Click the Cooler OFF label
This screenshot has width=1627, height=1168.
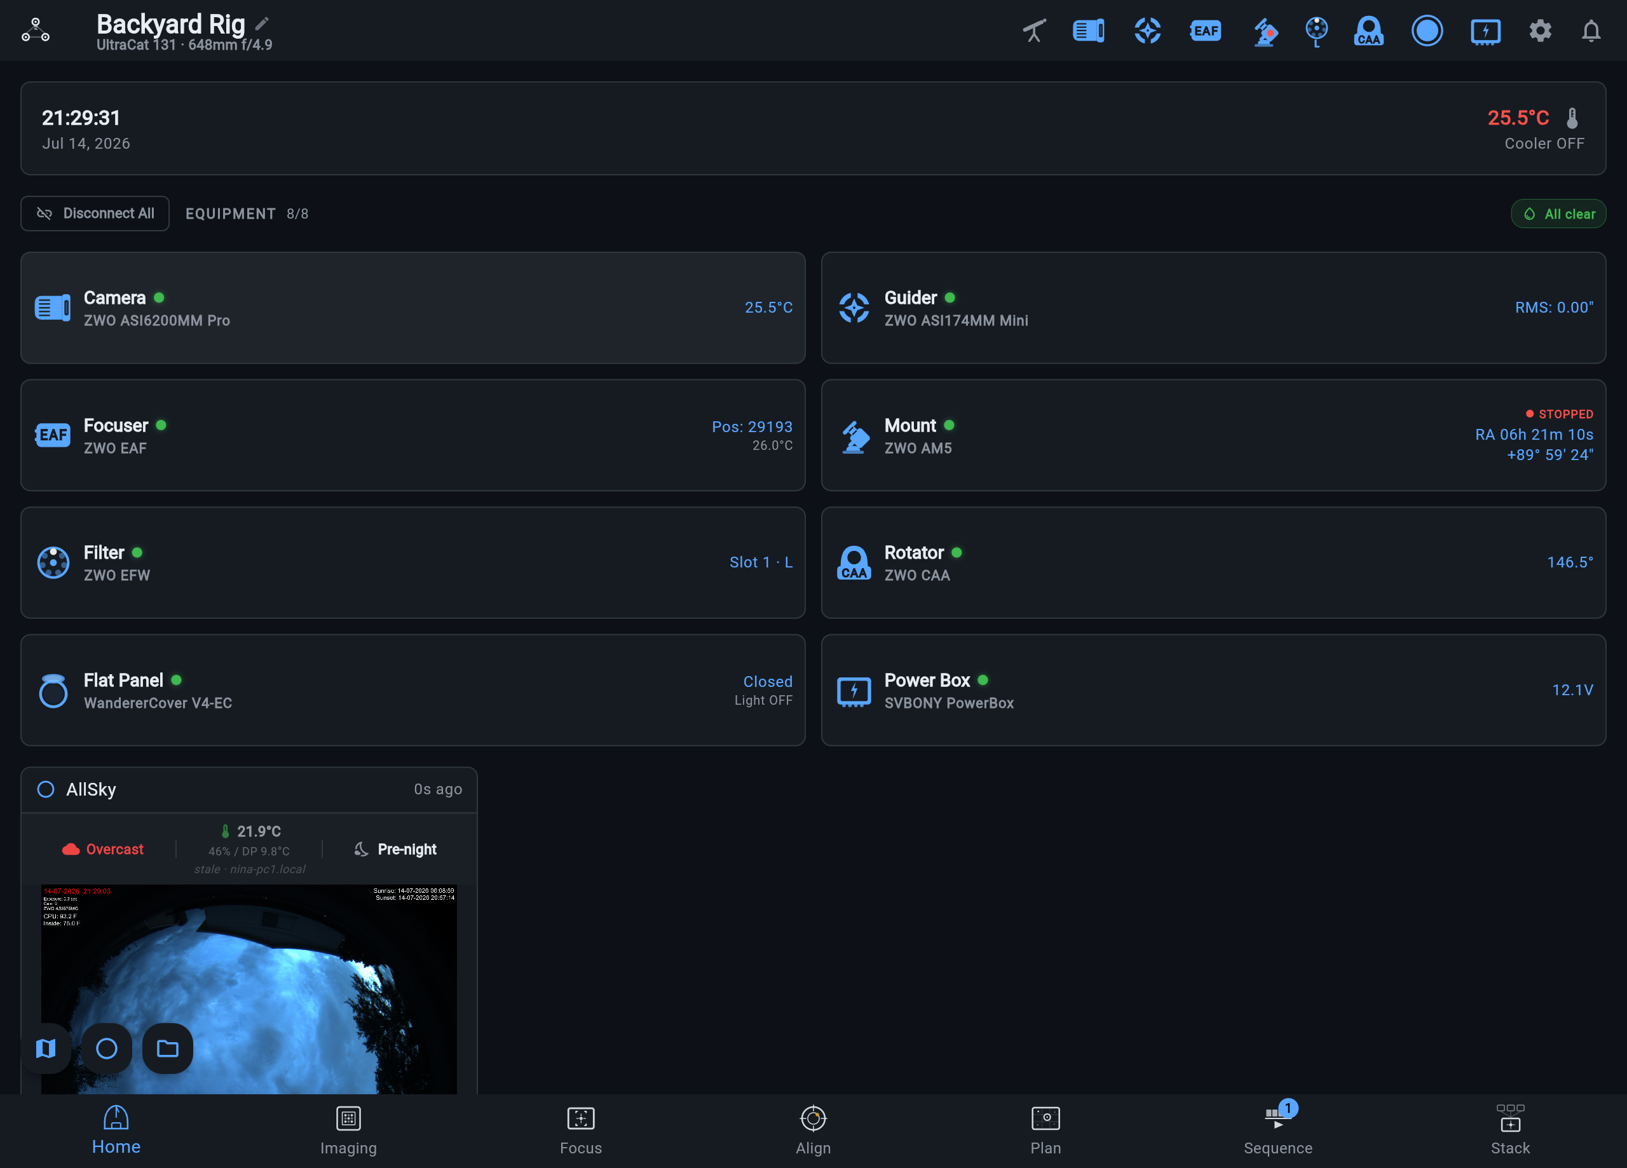point(1544,144)
